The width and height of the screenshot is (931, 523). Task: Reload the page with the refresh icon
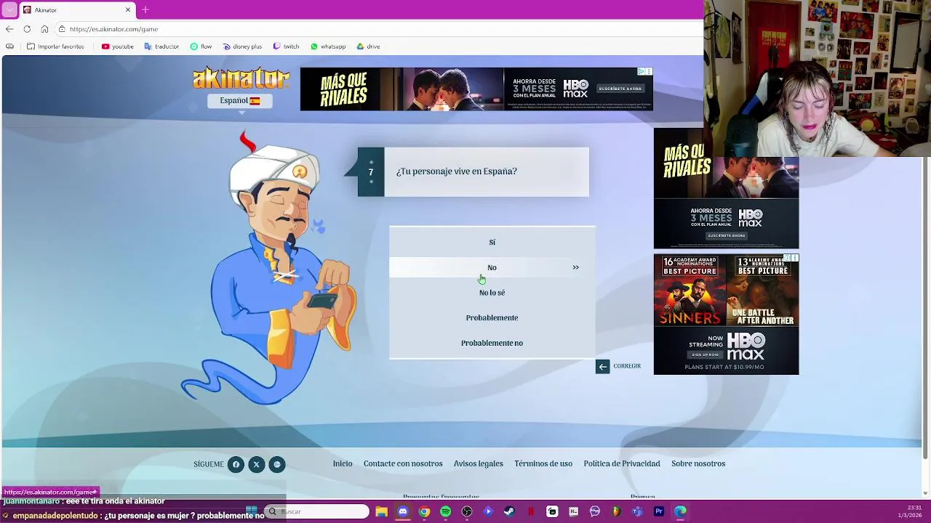tap(27, 29)
